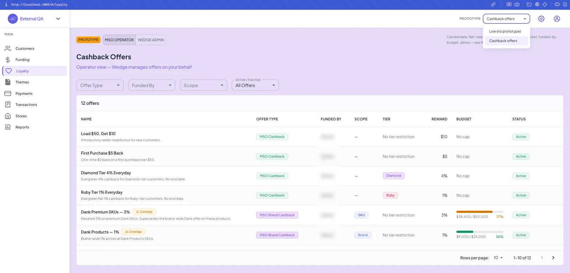Open the Themes sidebar item
Viewport: 570px width, 273px height.
coord(35,82)
